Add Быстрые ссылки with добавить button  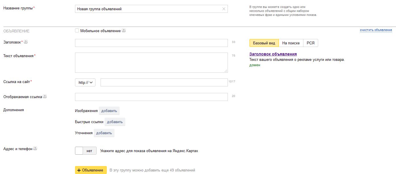pyautogui.click(x=115, y=122)
